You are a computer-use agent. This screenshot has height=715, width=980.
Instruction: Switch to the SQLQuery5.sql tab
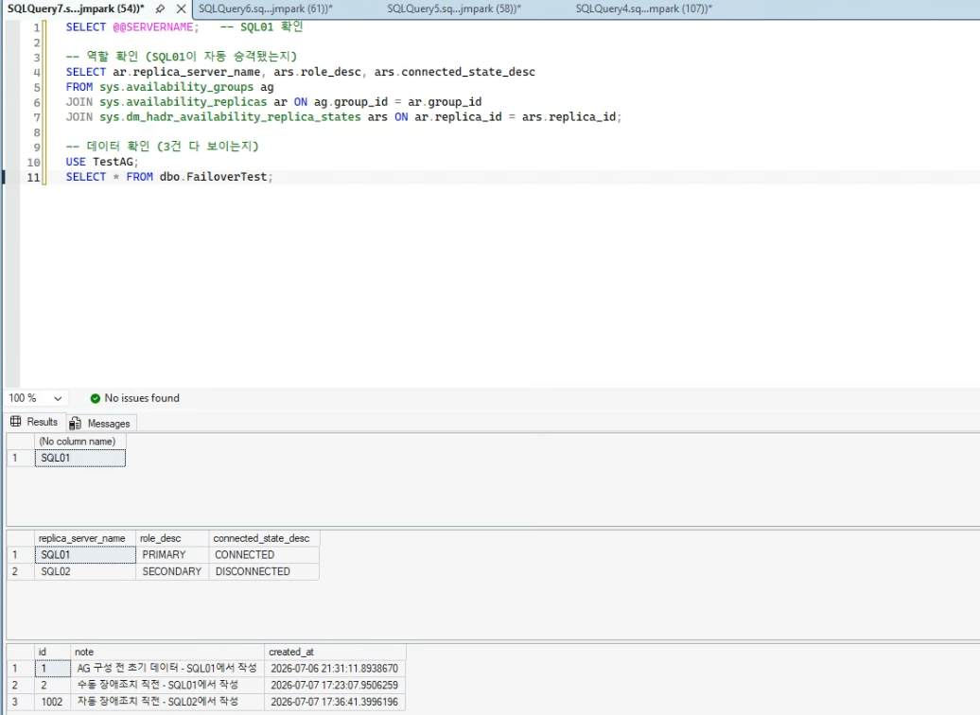(454, 9)
